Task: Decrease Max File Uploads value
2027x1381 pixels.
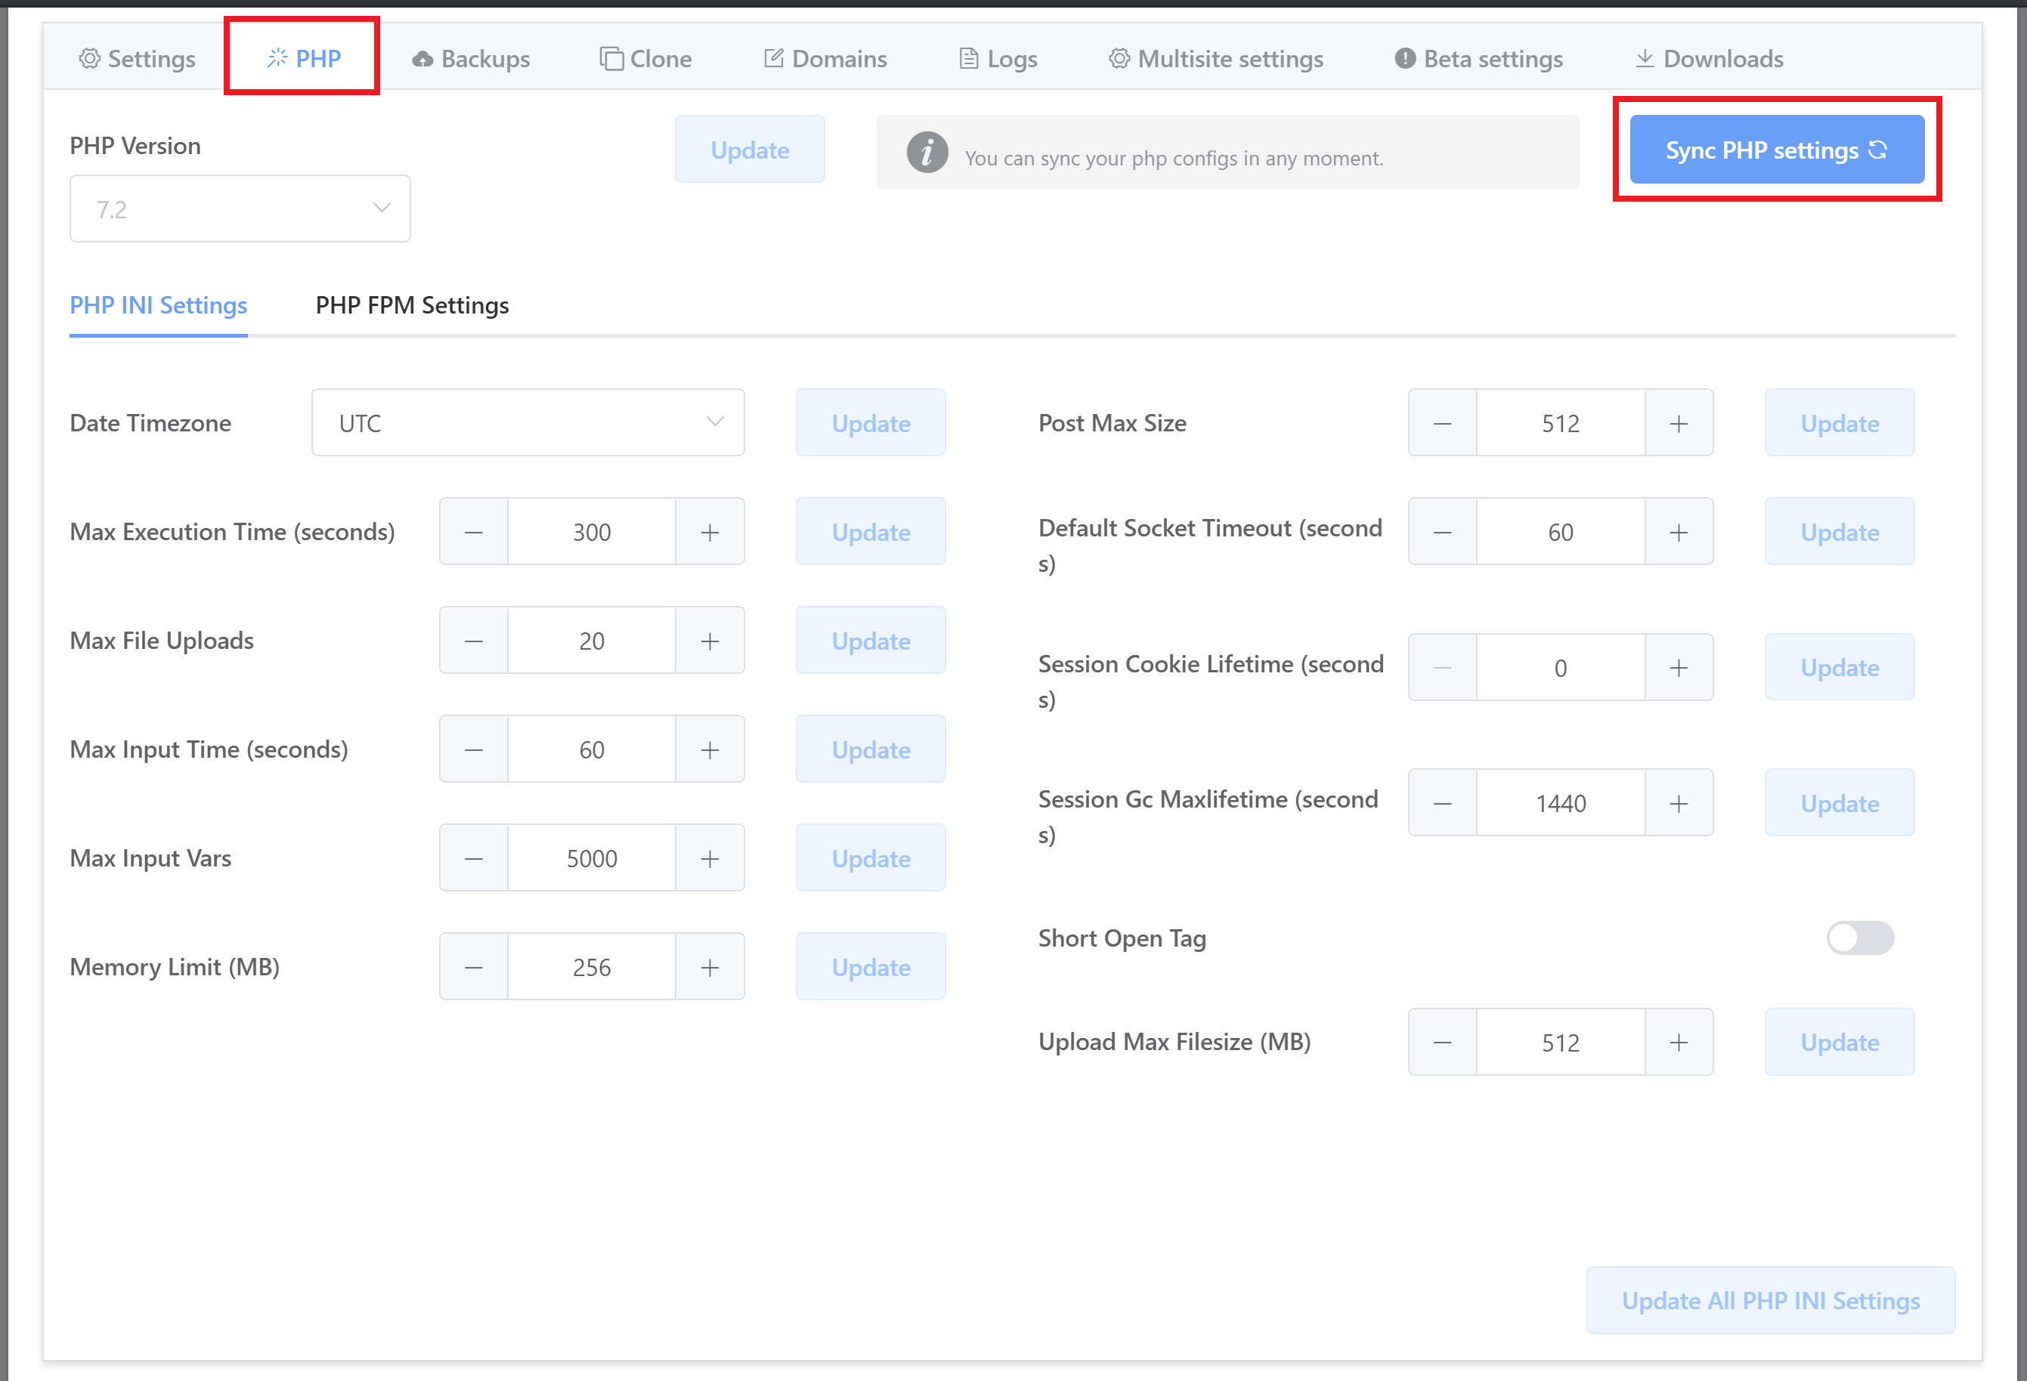Action: 474,641
